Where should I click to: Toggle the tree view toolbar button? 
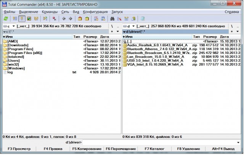tap(36, 19)
